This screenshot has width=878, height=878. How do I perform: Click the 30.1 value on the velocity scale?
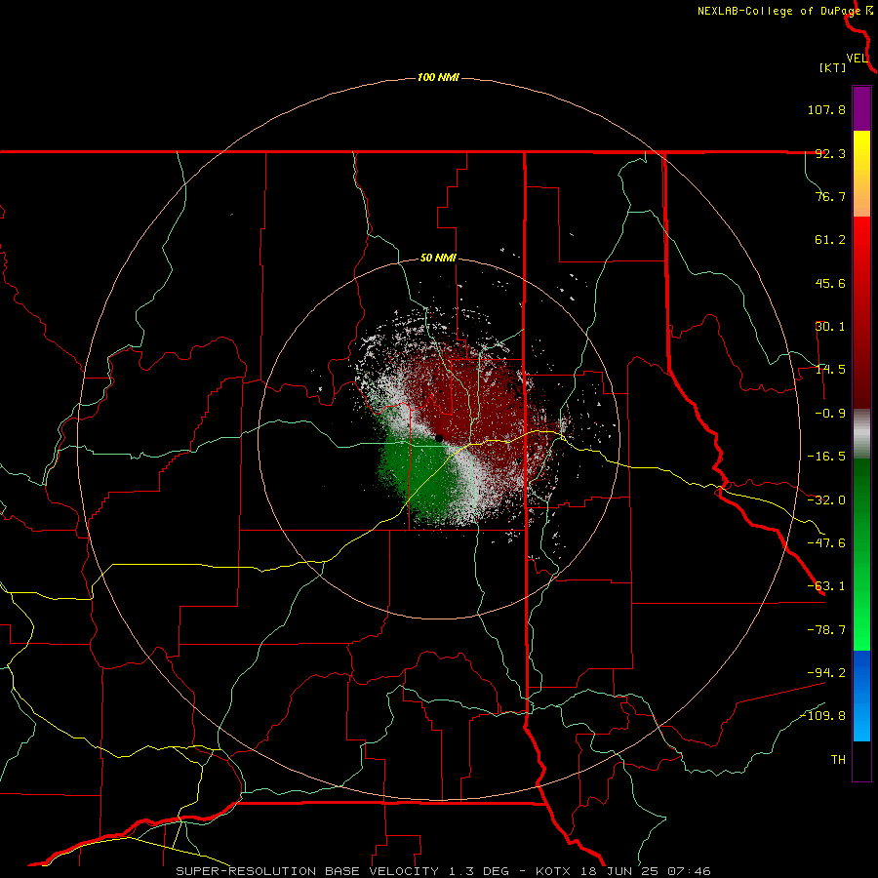(x=830, y=327)
